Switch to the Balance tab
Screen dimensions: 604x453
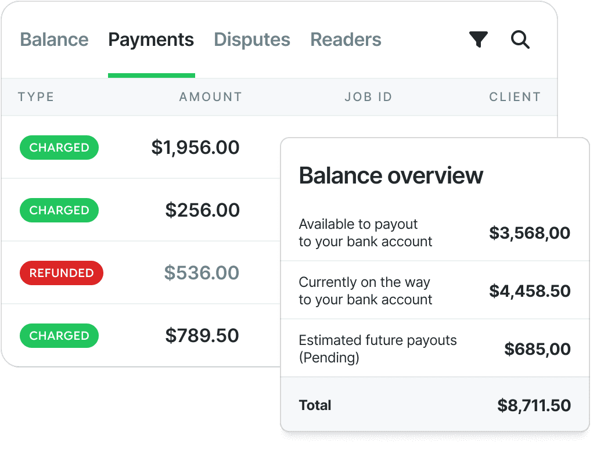coord(55,39)
